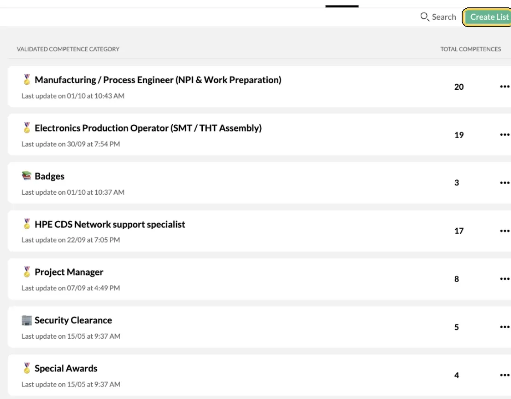Viewport: 511px width, 399px height.
Task: Click the count 5 for Security Clearance
Action: click(x=457, y=327)
